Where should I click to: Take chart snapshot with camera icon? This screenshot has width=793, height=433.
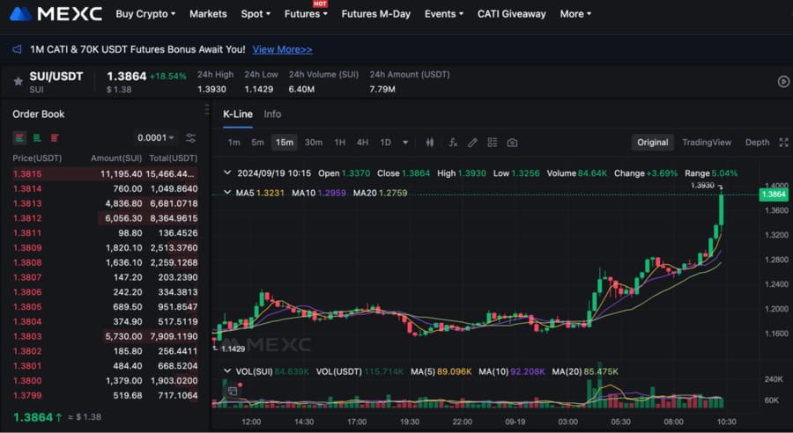point(512,143)
